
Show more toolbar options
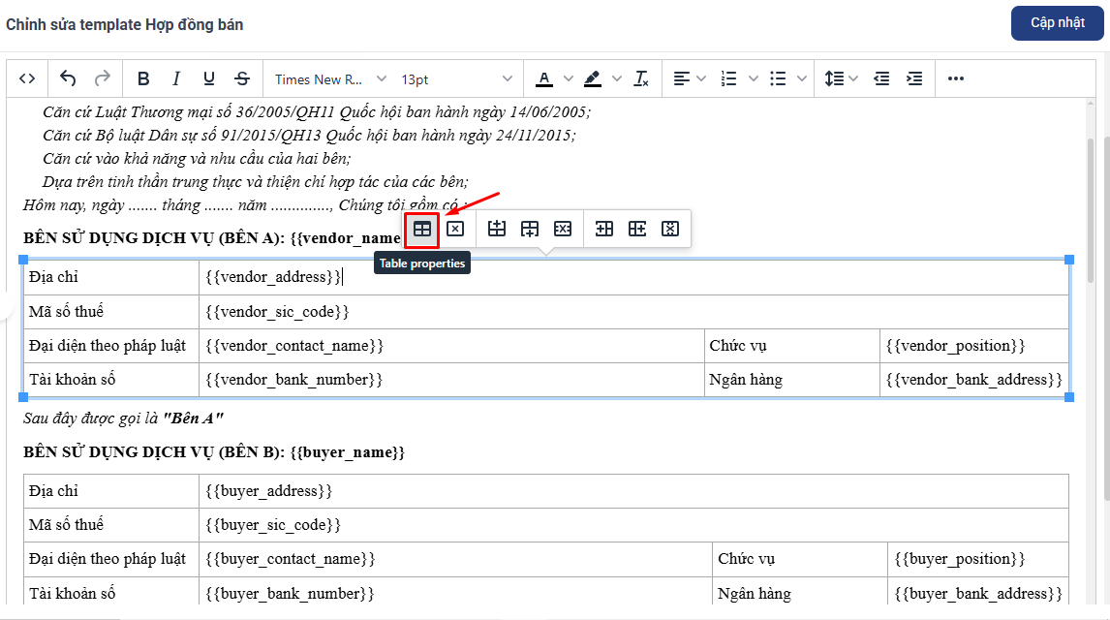tap(956, 78)
